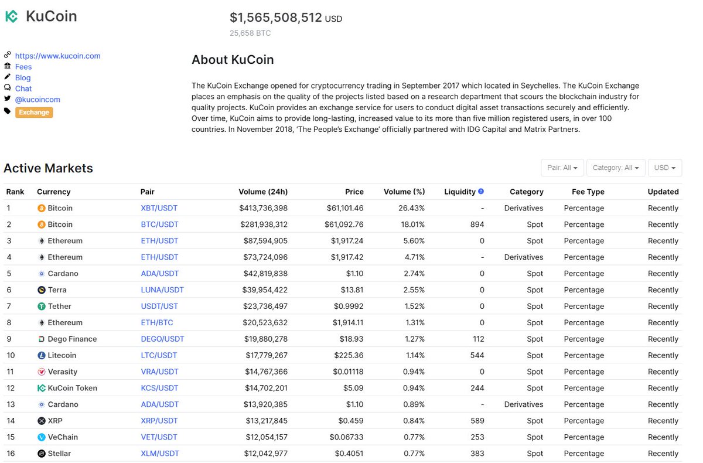
Task: Open the XBT/USDT pair link
Action: 159,208
